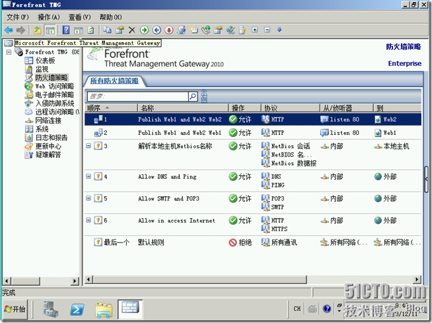This screenshot has width=432, height=323.
Task: Sort by the 从/侦听器 column header
Action: pos(347,108)
